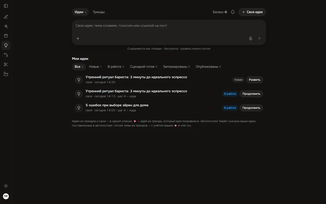Open notifications bell
This screenshot has width=326, height=204.
(x=233, y=12)
